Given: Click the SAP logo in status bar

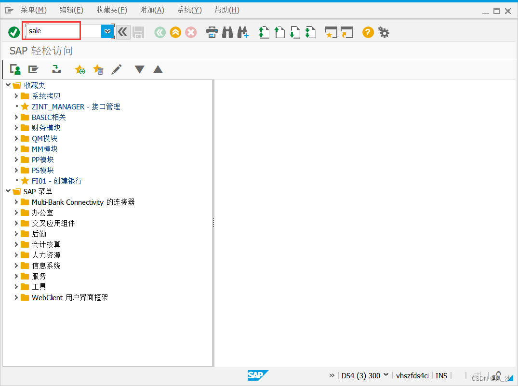Looking at the screenshot, I should coord(258,375).
